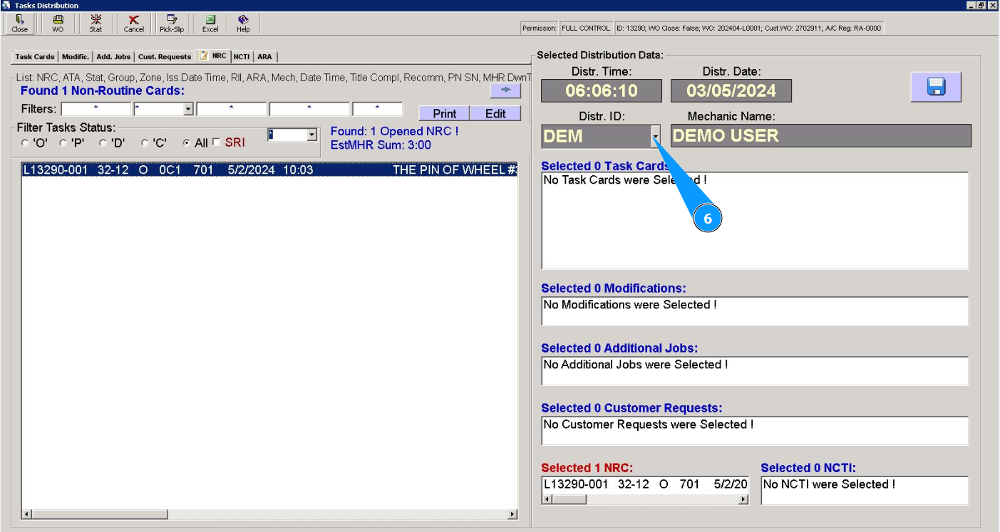Screen dimensions: 1000x532
Task: Click the Distr. Date field 03/05/2024
Action: click(x=731, y=90)
